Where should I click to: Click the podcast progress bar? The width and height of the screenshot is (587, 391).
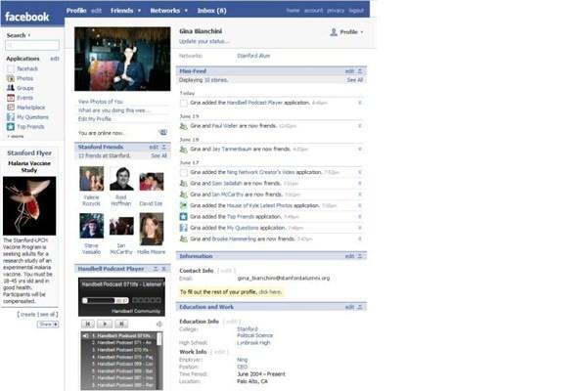point(105,300)
